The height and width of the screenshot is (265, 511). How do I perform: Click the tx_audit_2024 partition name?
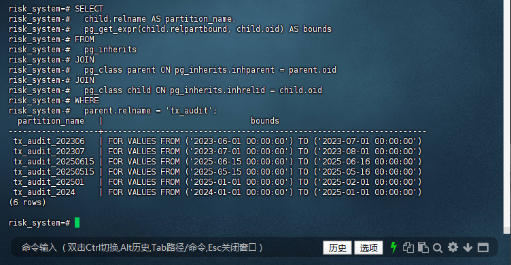44,192
